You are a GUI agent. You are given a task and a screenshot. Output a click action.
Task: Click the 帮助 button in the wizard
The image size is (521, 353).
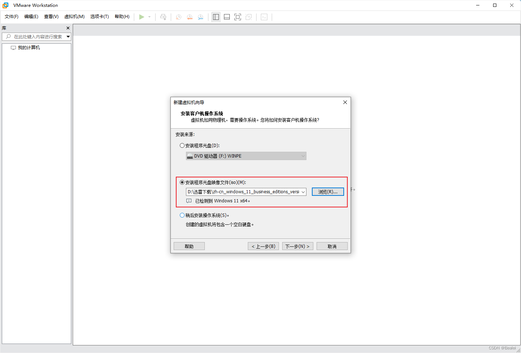pyautogui.click(x=189, y=246)
